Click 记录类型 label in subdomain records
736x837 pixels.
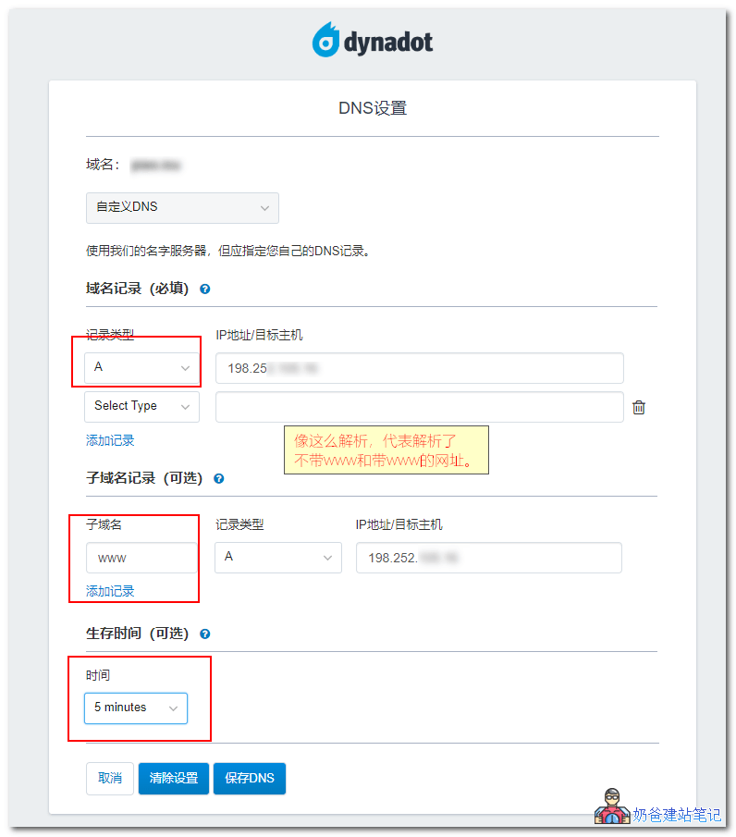click(239, 524)
